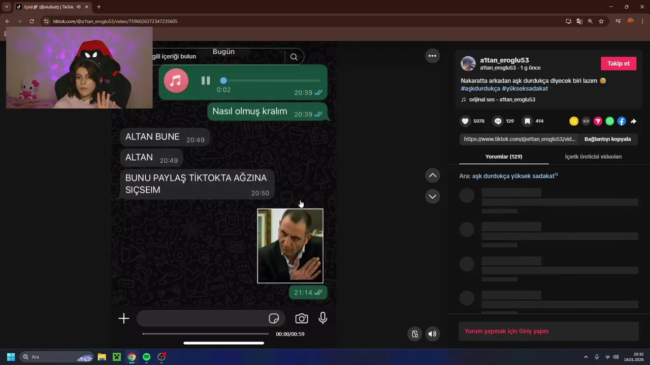Viewport: 650px width, 365px height.
Task: Click the #aşkdurdukça hashtag
Action: (480, 88)
